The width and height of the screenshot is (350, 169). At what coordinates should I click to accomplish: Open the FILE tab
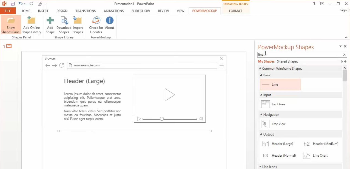[x=8, y=11]
